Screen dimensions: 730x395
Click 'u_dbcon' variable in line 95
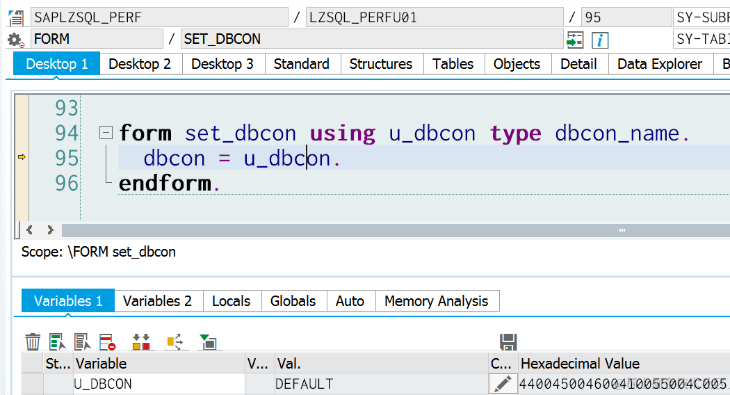click(x=286, y=159)
